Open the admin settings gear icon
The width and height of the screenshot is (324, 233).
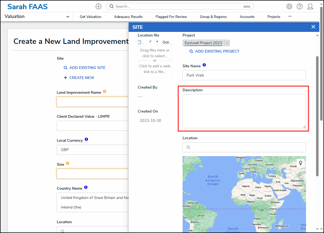click(x=289, y=6)
